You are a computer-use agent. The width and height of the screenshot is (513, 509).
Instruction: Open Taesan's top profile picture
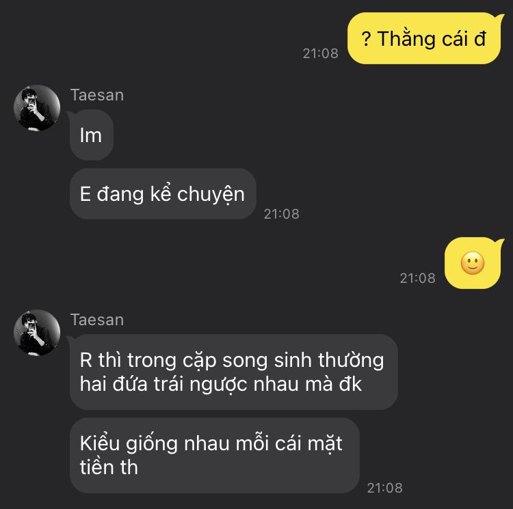[37, 108]
